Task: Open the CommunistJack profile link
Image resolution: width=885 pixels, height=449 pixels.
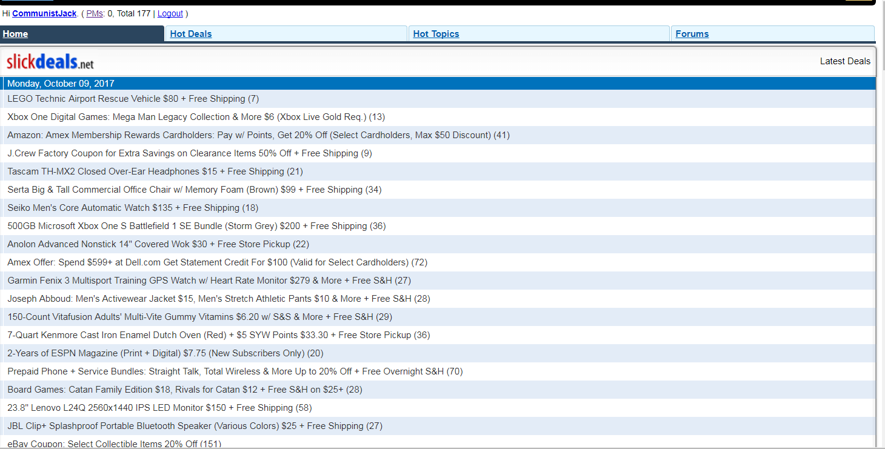Action: point(44,13)
